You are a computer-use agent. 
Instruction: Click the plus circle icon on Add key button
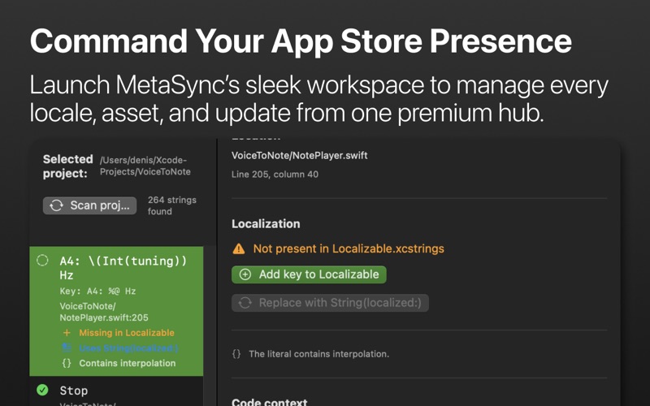pos(245,274)
